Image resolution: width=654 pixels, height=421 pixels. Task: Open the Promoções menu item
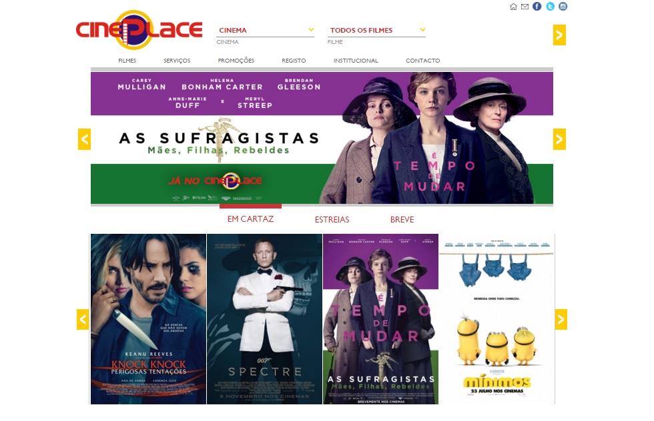click(x=236, y=61)
